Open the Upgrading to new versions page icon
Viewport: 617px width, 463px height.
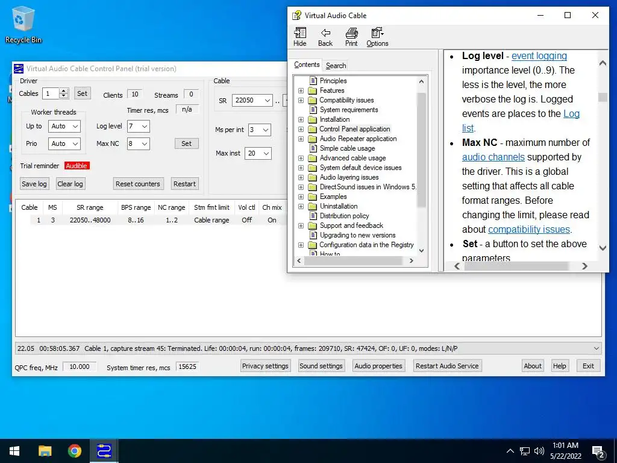pyautogui.click(x=313, y=235)
